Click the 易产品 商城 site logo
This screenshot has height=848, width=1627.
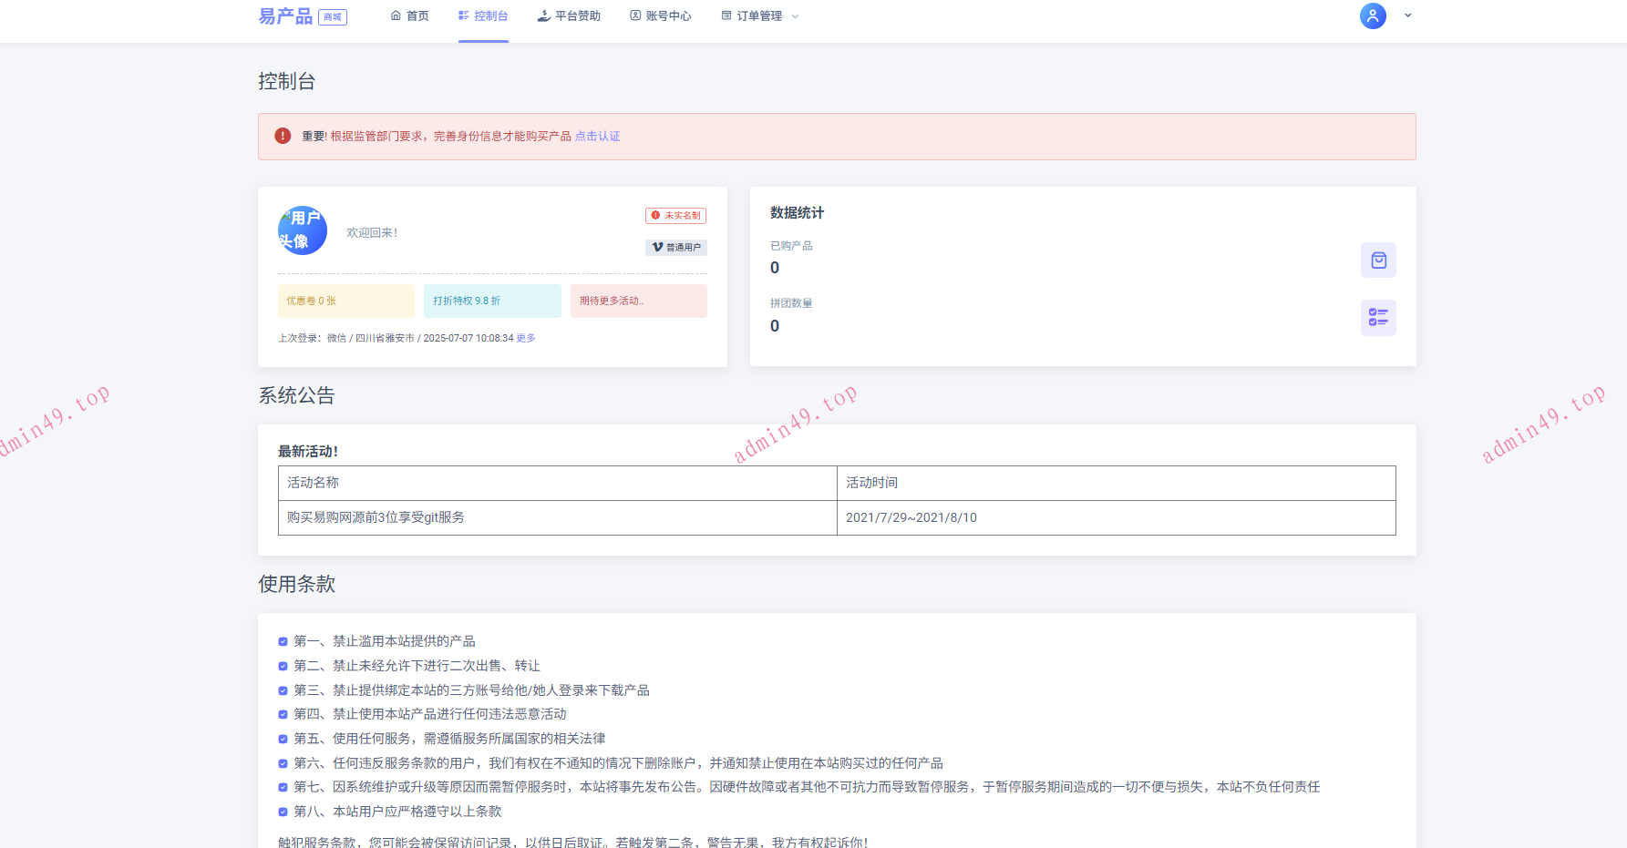coord(302,16)
